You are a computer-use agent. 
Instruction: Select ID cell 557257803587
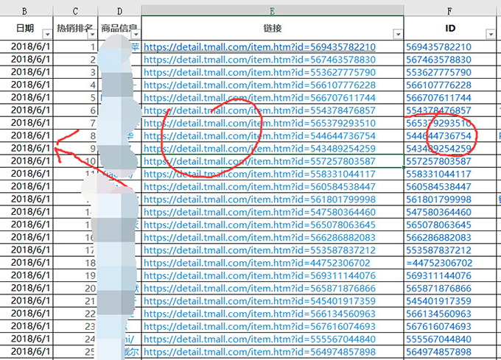click(x=450, y=161)
